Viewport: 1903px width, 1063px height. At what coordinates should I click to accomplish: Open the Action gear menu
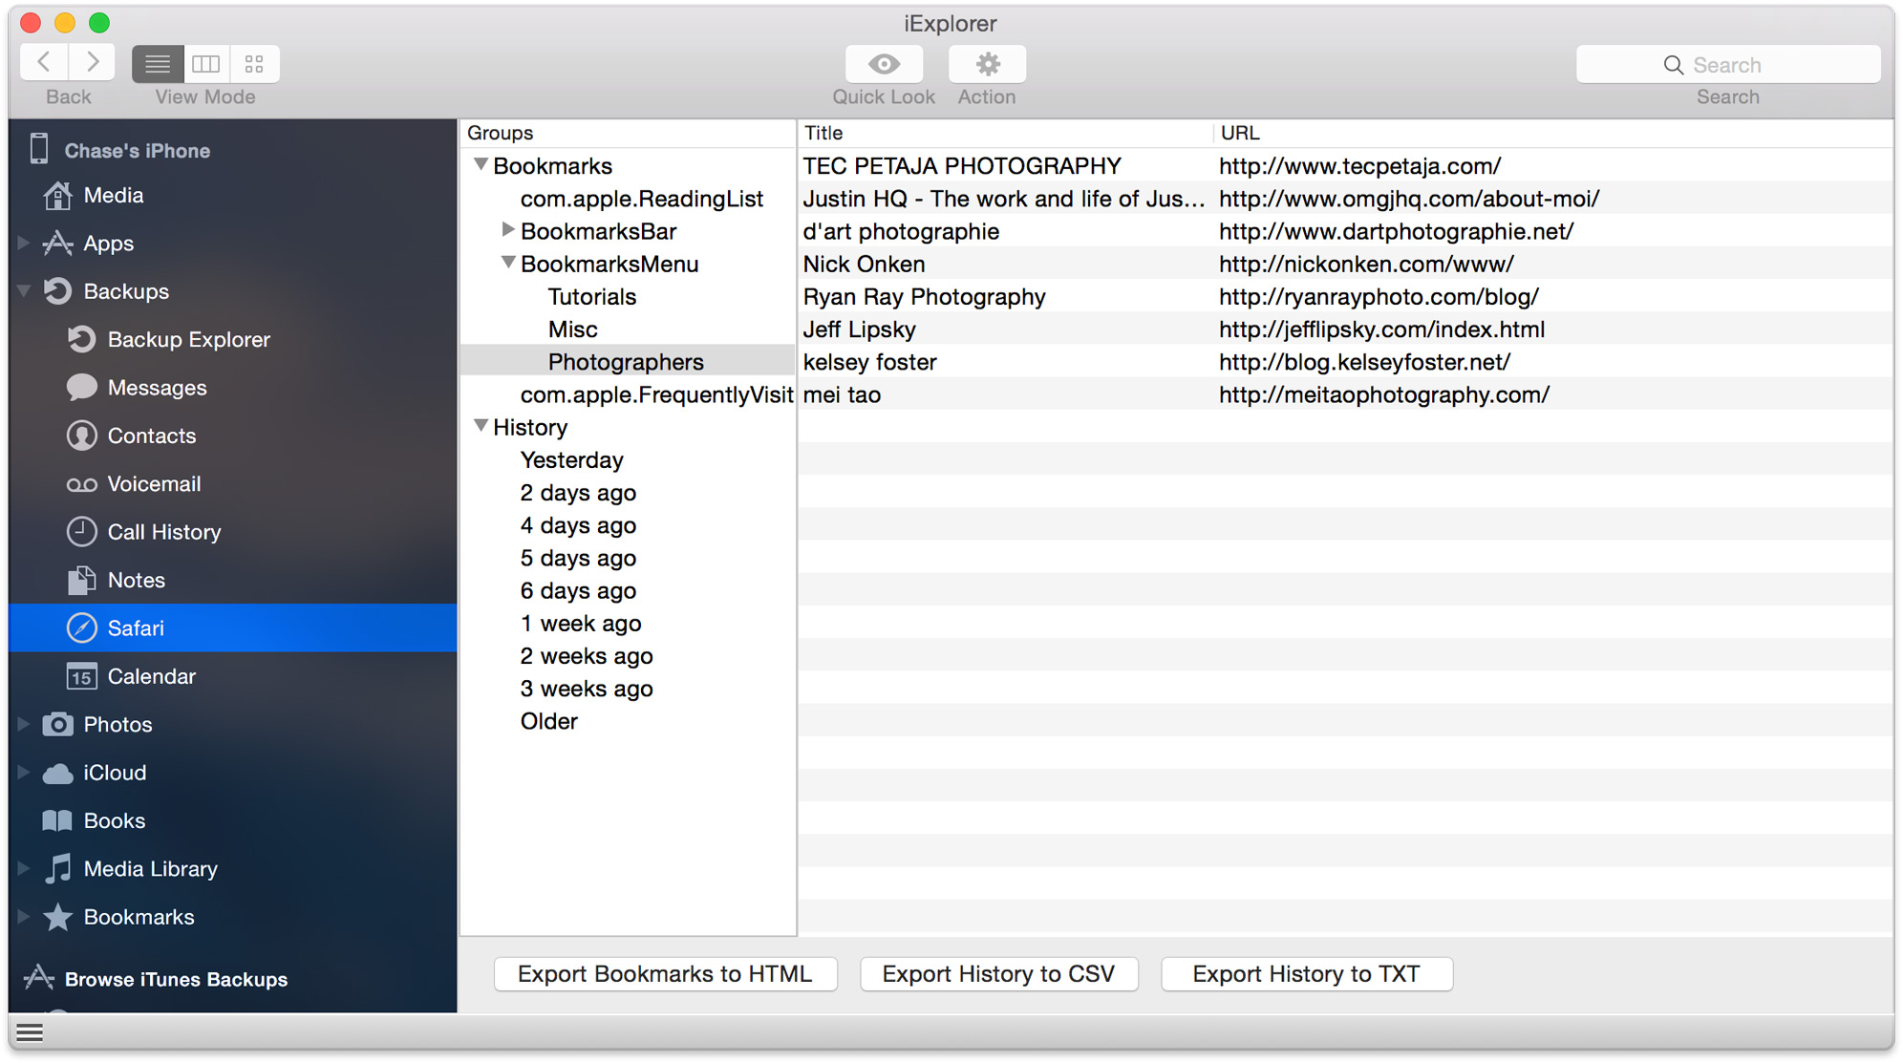987,64
